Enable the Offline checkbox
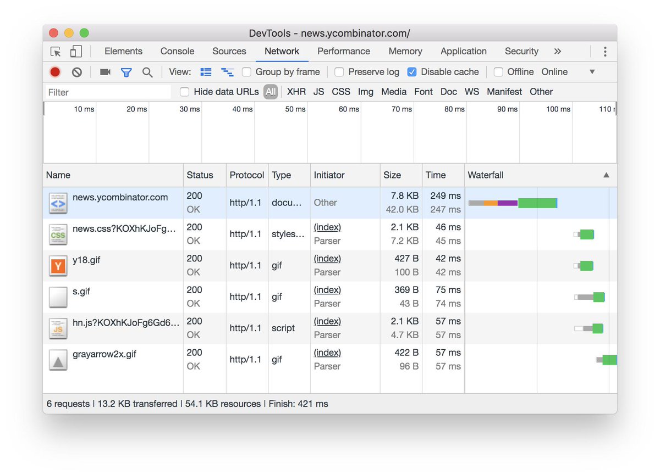Viewport: 660px width, 475px height. click(x=498, y=72)
